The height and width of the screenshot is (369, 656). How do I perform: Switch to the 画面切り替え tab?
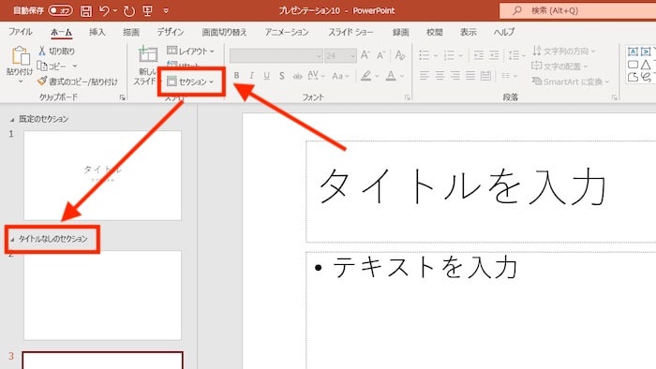pos(224,32)
